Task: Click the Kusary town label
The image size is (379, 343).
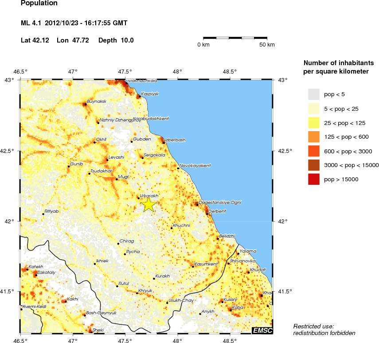Action: pos(231,299)
